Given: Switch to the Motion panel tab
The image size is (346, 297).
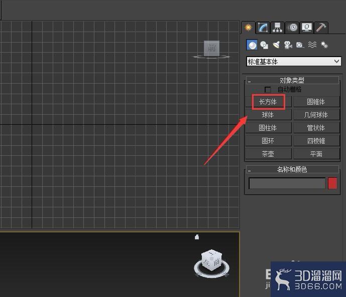Looking at the screenshot, I should point(292,28).
